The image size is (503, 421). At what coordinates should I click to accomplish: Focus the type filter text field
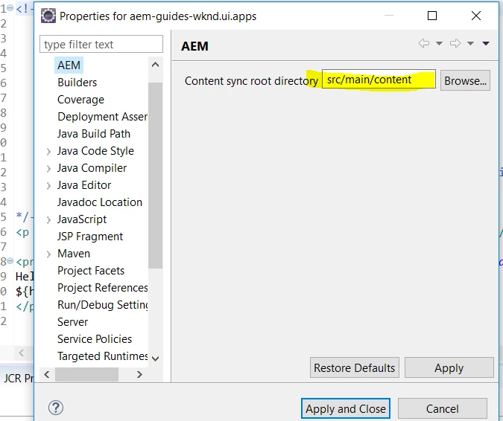101,44
